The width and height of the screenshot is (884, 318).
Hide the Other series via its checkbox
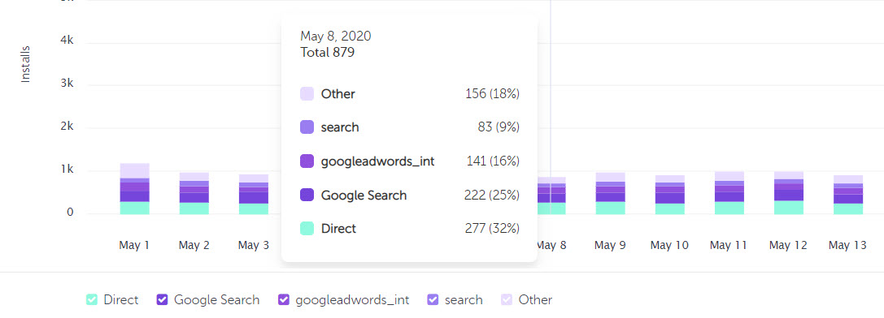click(x=507, y=299)
